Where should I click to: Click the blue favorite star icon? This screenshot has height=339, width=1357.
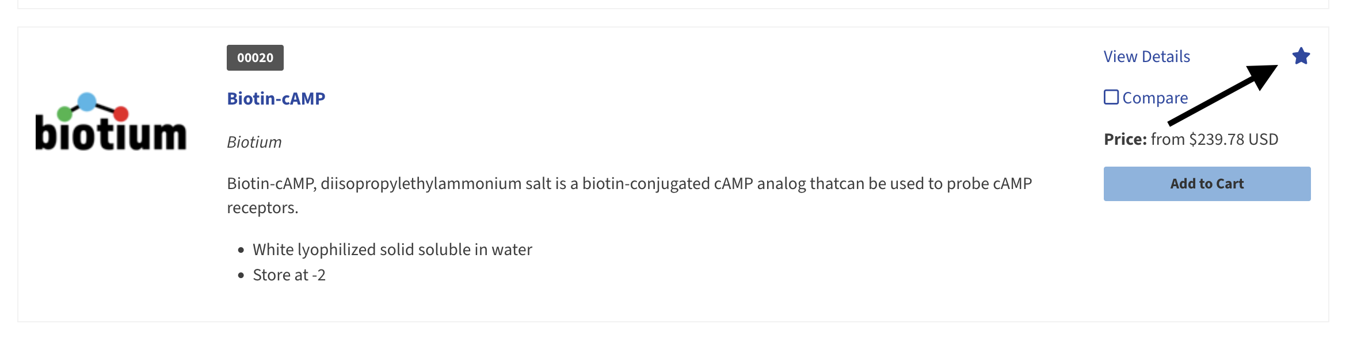point(1301,56)
